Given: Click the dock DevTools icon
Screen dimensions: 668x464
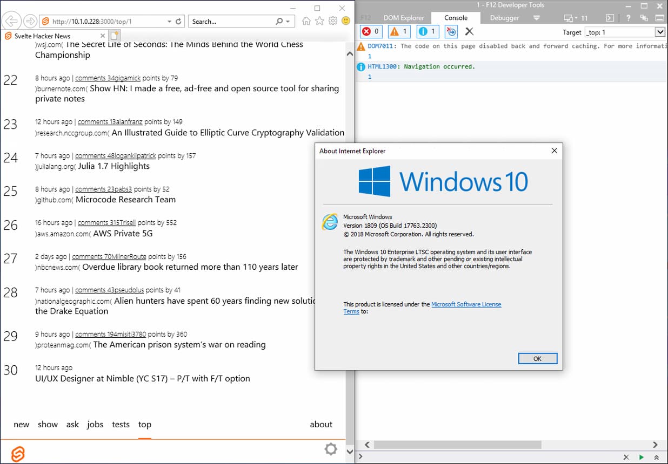Looking at the screenshot, I should [660, 18].
